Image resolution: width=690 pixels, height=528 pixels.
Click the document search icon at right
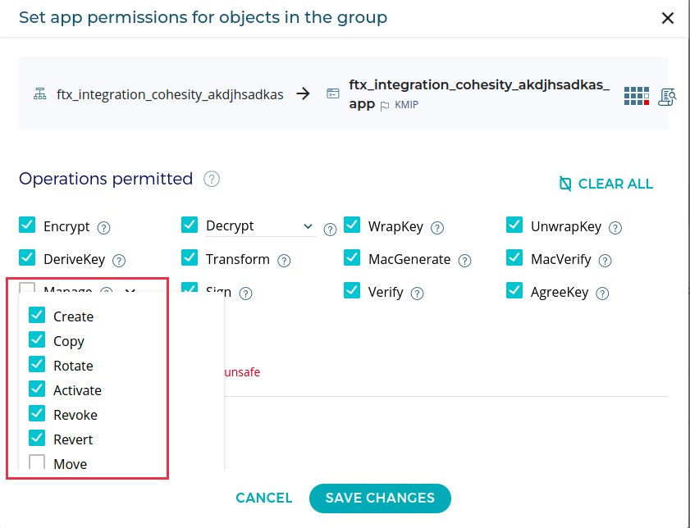click(667, 96)
